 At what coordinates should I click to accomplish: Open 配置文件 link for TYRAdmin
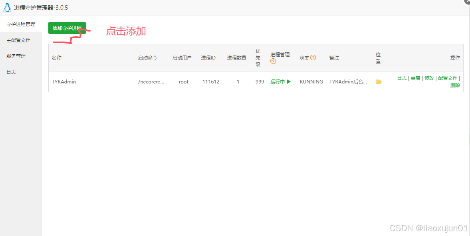click(x=448, y=78)
